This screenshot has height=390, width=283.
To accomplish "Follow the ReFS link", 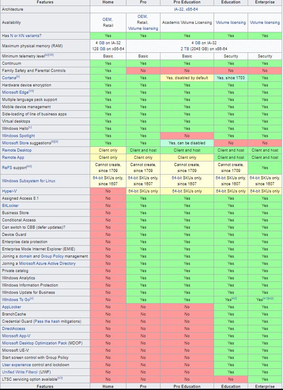I will point(6,168).
